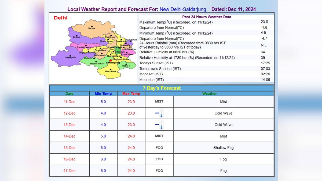Click the '7 Day's Forecast' heading
This screenshot has width=322, height=181.
coord(162,88)
